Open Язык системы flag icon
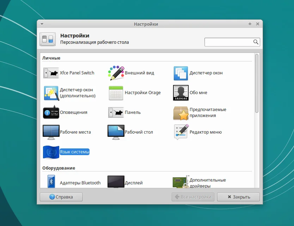Image resolution: width=294 pixels, height=226 pixels. (51, 152)
